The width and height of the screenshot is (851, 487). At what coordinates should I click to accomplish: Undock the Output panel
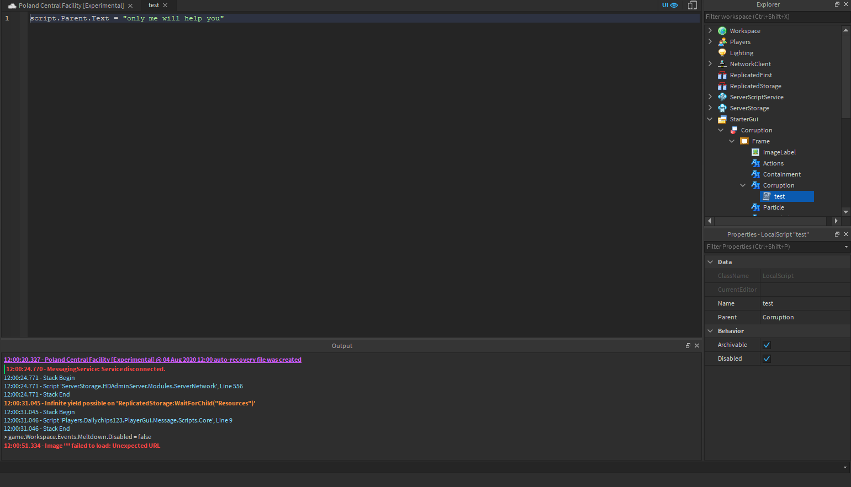click(x=688, y=346)
